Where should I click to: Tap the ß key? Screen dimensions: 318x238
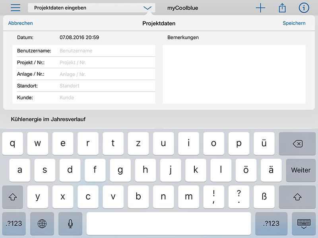(264, 197)
